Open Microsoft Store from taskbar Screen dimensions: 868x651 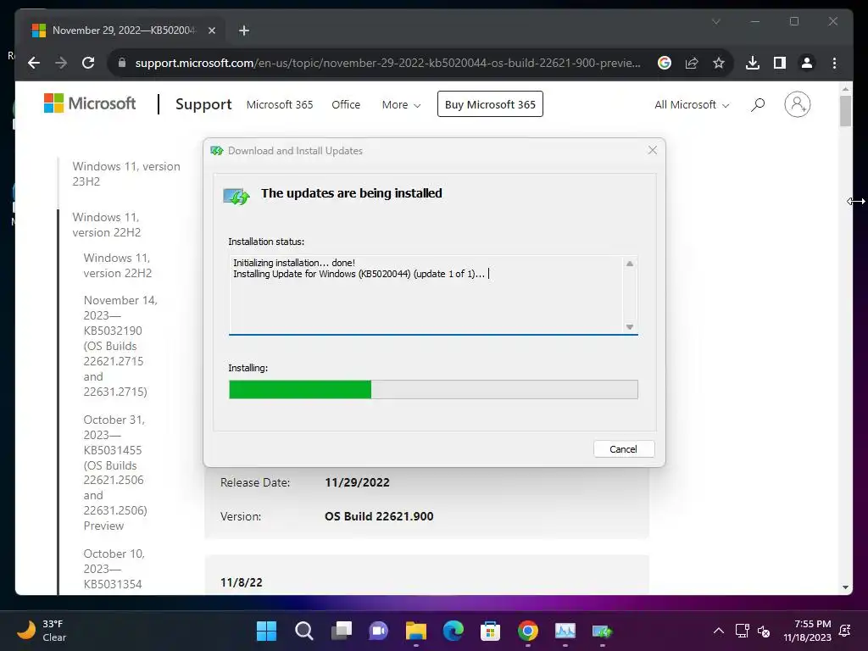(x=491, y=631)
